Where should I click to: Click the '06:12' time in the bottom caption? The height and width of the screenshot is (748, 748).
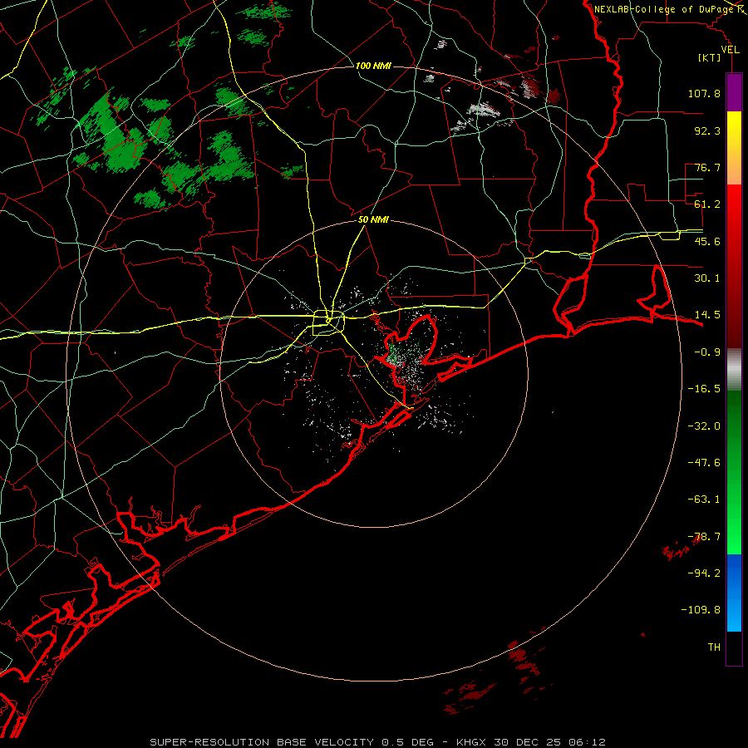(x=588, y=742)
